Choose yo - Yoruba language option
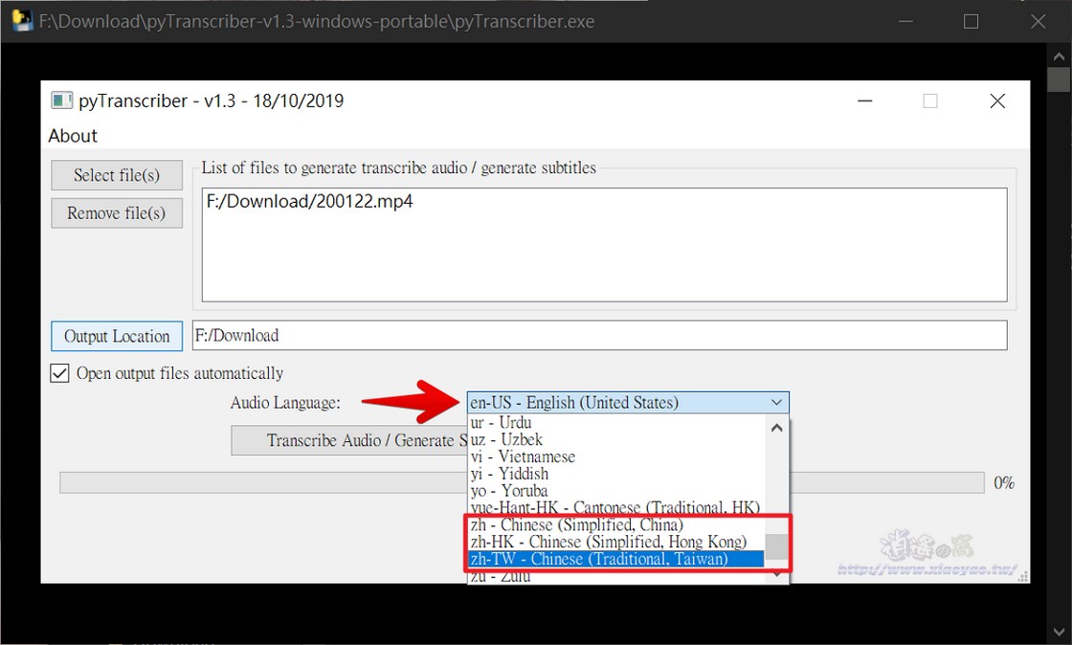The height and width of the screenshot is (645, 1072). point(616,491)
